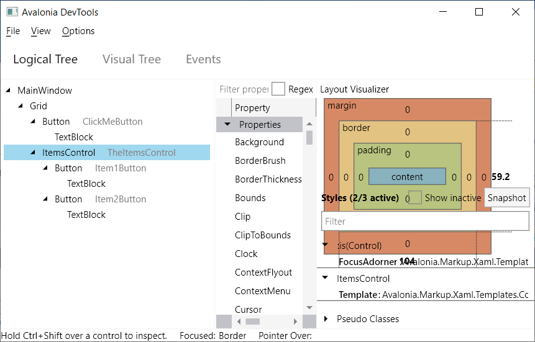Collapse the Item1Button node arrow
535x342 pixels.
45,168
